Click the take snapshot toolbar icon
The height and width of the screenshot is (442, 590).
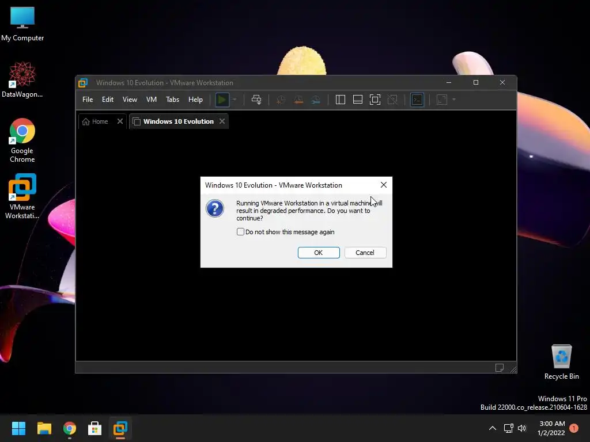(x=281, y=100)
